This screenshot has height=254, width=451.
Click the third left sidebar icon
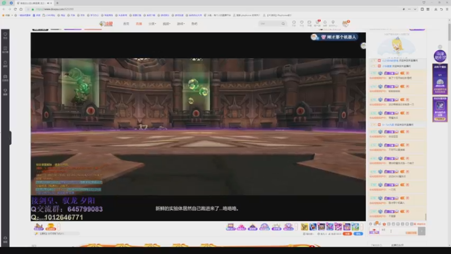pyautogui.click(x=5, y=64)
